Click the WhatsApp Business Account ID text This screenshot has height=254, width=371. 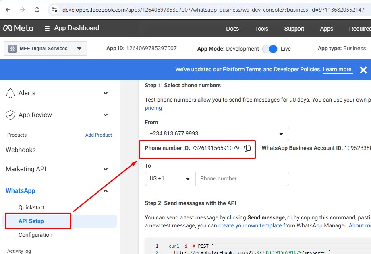point(316,148)
